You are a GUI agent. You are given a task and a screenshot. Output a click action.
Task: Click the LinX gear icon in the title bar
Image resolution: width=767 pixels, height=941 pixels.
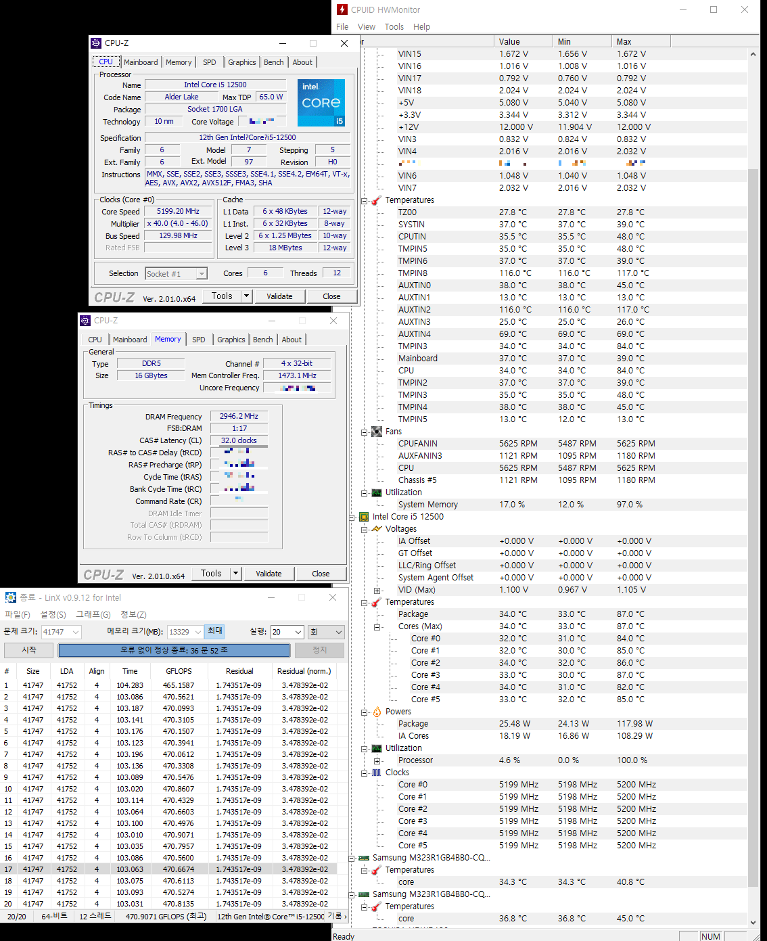coord(11,597)
